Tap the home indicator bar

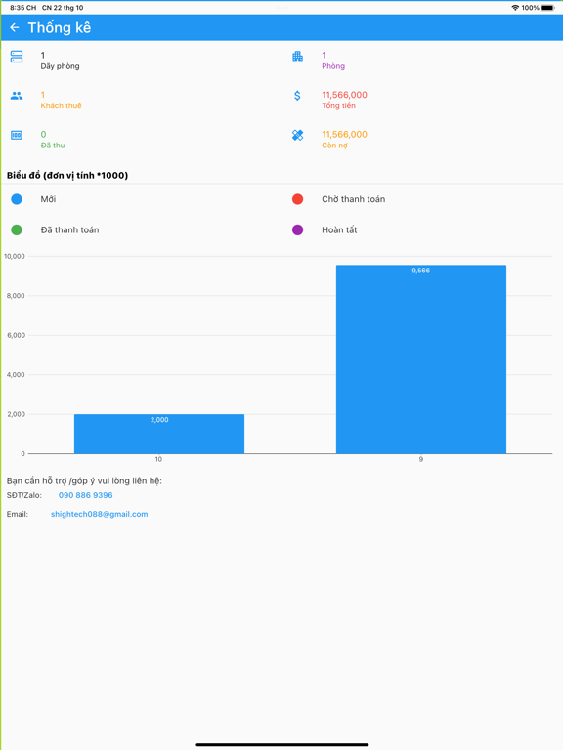click(x=281, y=744)
